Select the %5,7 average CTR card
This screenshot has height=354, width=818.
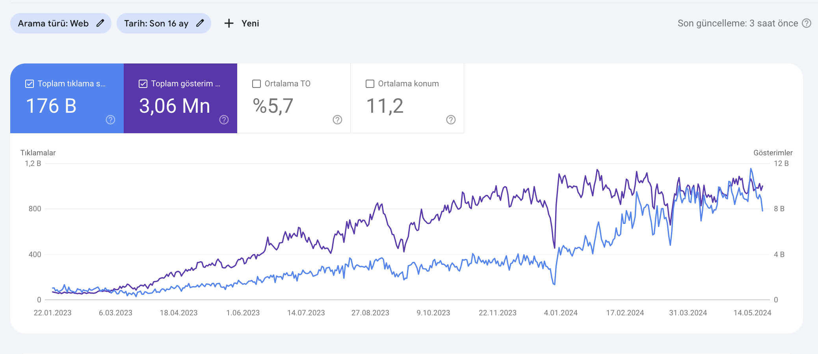point(294,98)
